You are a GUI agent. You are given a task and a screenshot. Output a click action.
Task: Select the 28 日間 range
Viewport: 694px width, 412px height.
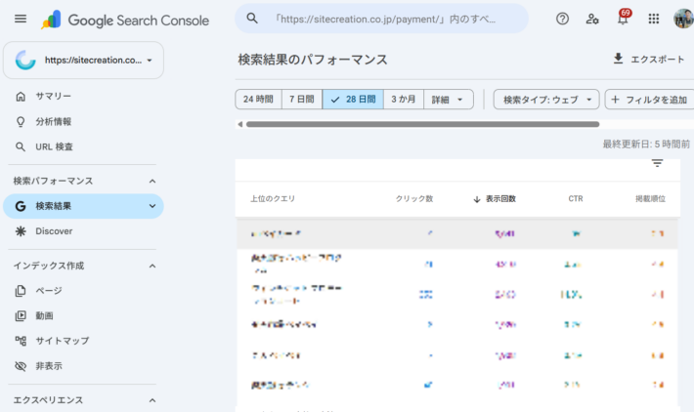(353, 100)
